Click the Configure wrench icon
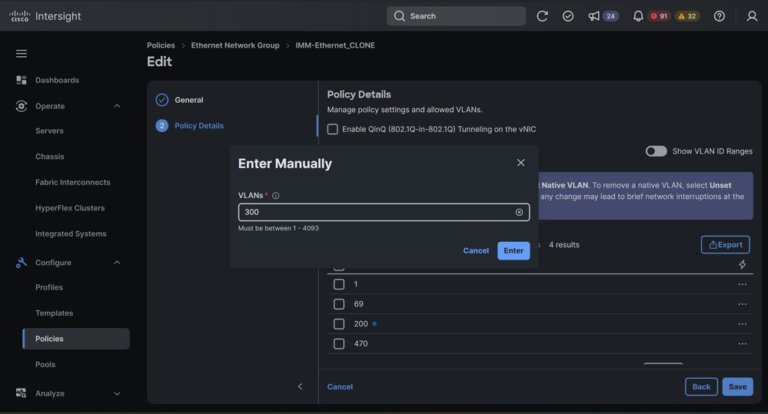 pos(21,262)
